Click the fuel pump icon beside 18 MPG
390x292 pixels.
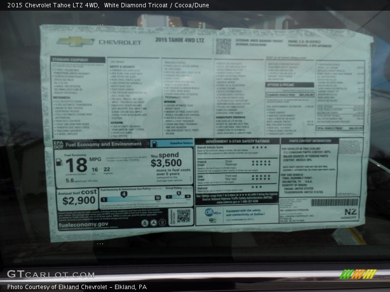click(59, 162)
